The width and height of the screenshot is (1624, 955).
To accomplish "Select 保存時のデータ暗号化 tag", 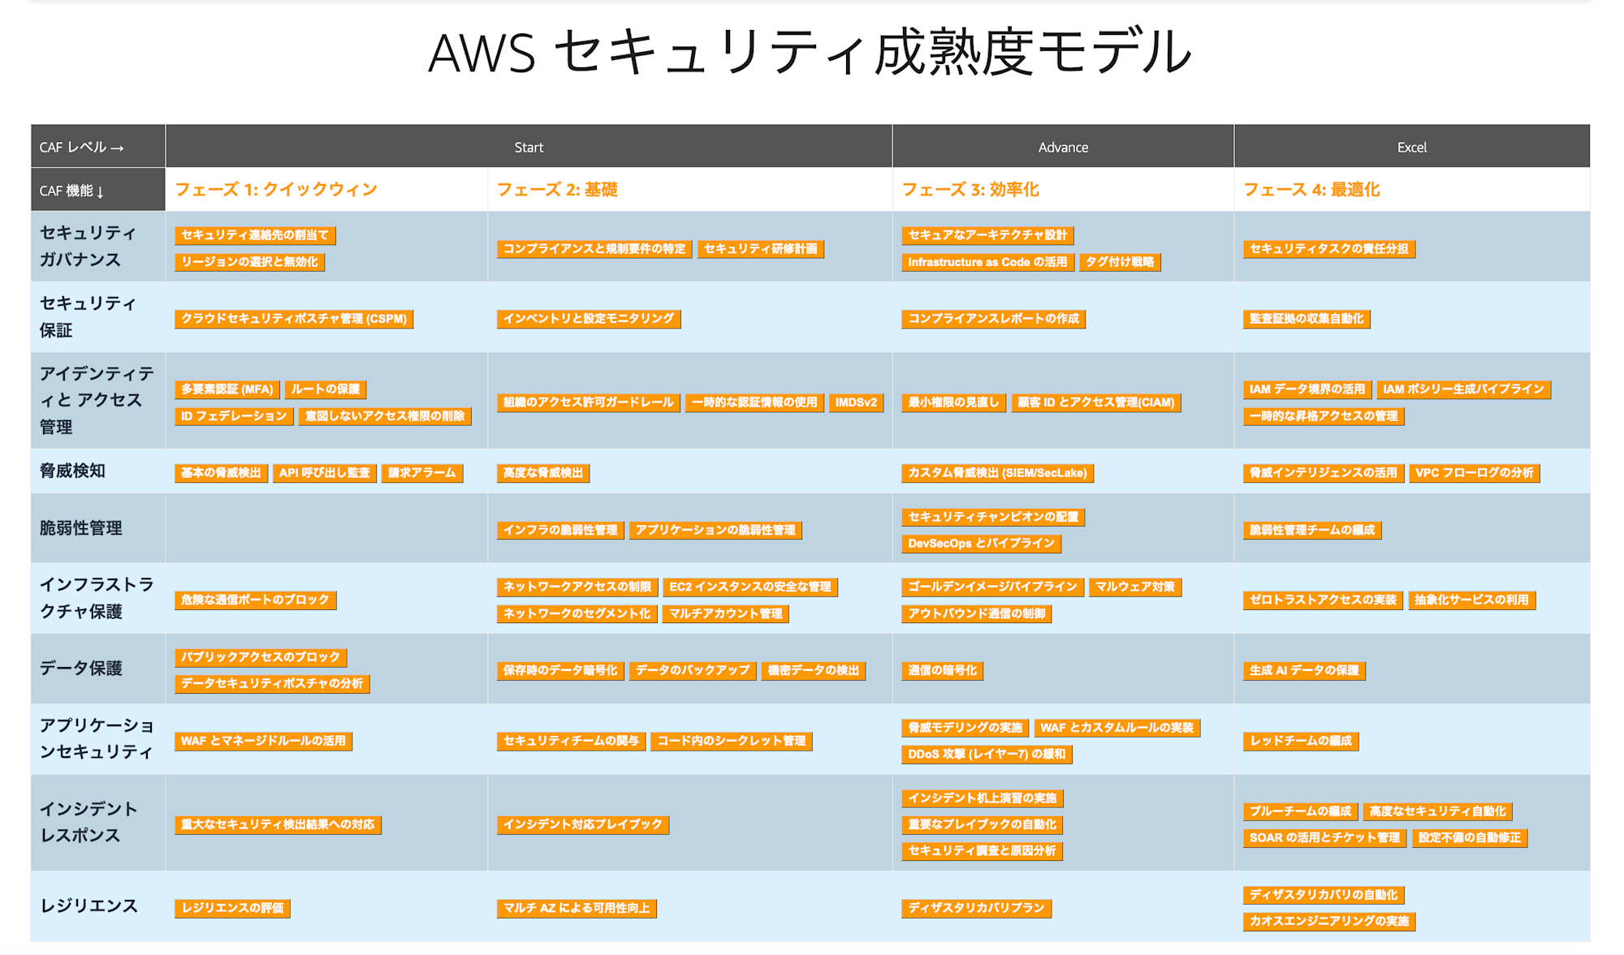I will point(560,671).
